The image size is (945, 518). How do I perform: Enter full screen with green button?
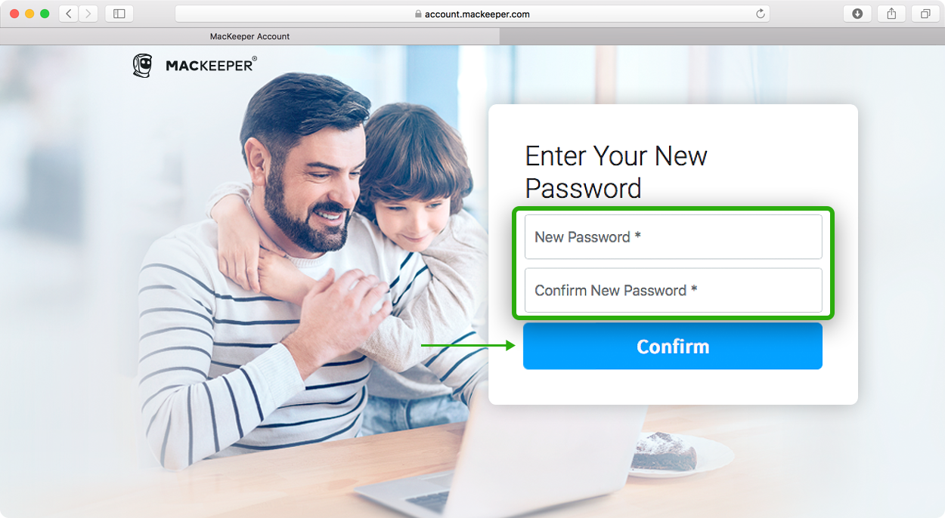pos(45,14)
